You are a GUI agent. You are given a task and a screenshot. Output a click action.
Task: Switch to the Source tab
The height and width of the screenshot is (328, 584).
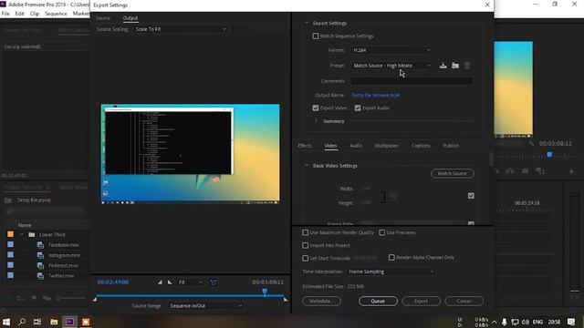103,18
